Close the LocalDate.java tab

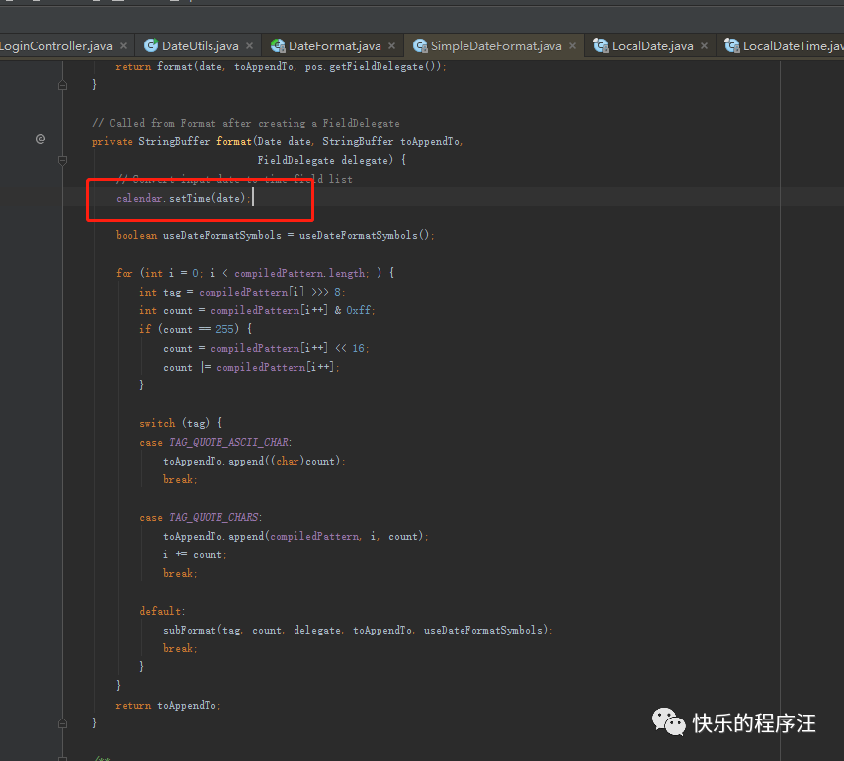704,46
